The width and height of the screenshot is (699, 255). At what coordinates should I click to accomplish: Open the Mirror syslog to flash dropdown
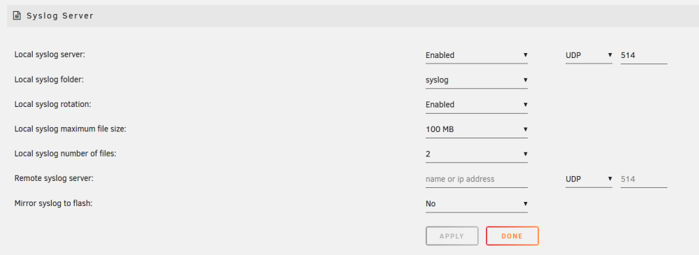(477, 204)
